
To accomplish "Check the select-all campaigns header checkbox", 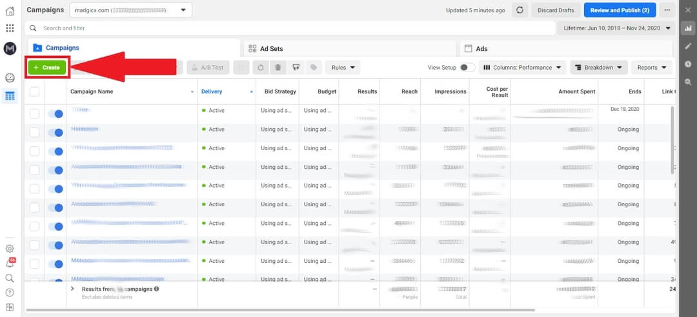I will coord(35,91).
